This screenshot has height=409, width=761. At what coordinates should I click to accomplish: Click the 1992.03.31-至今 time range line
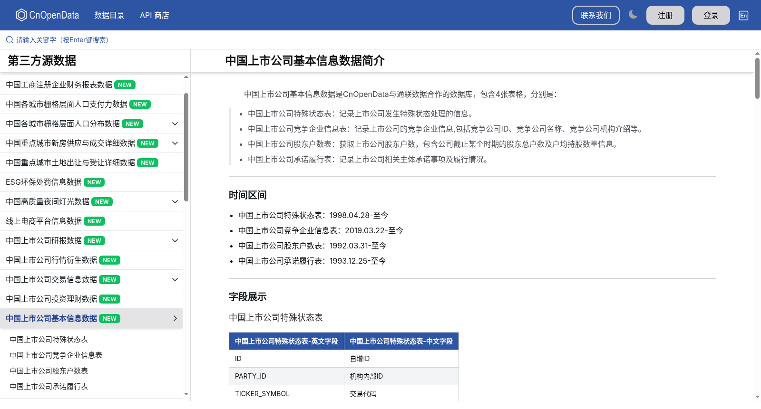312,246
